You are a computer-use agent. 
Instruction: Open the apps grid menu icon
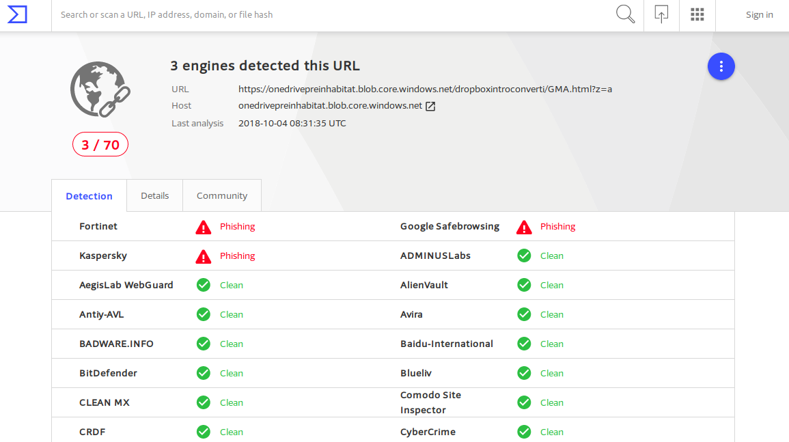click(697, 14)
